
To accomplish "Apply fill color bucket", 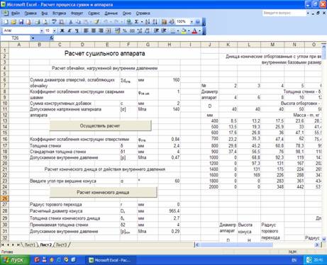I will coord(184,30).
